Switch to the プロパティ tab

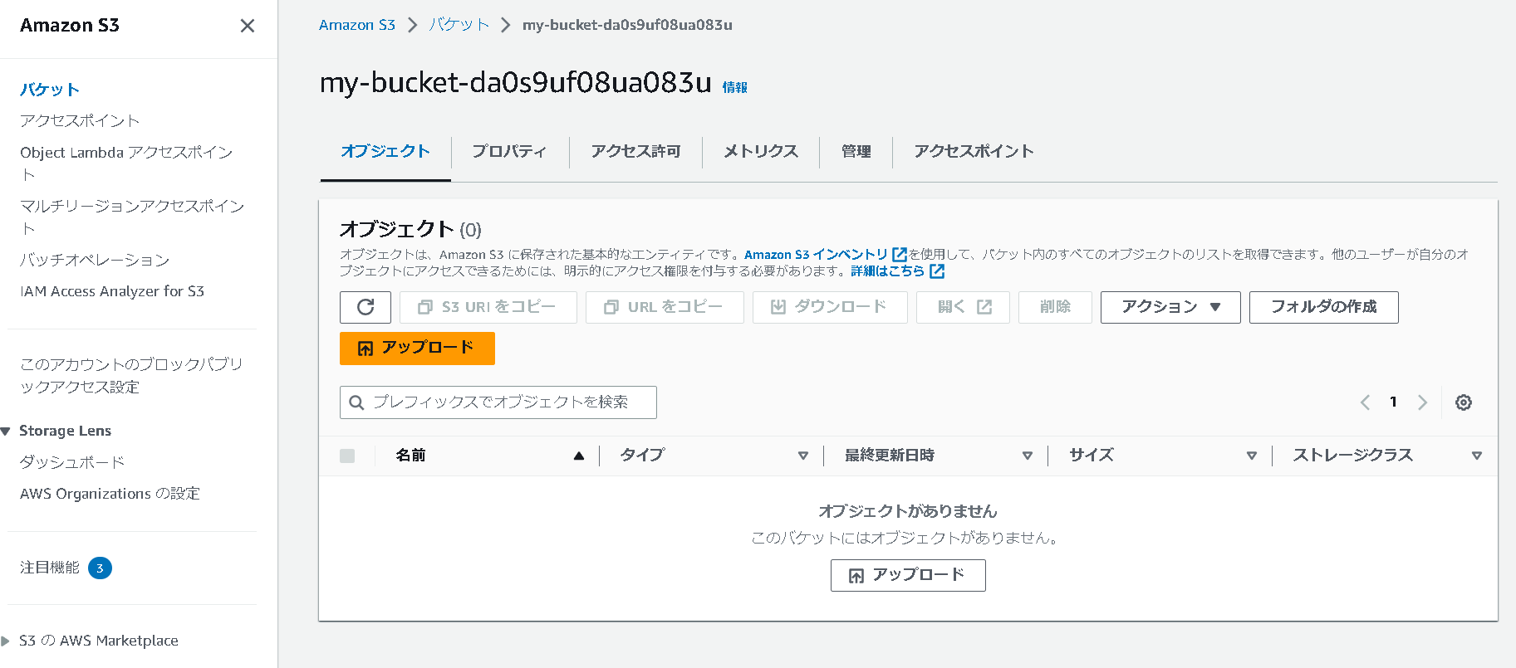[509, 151]
